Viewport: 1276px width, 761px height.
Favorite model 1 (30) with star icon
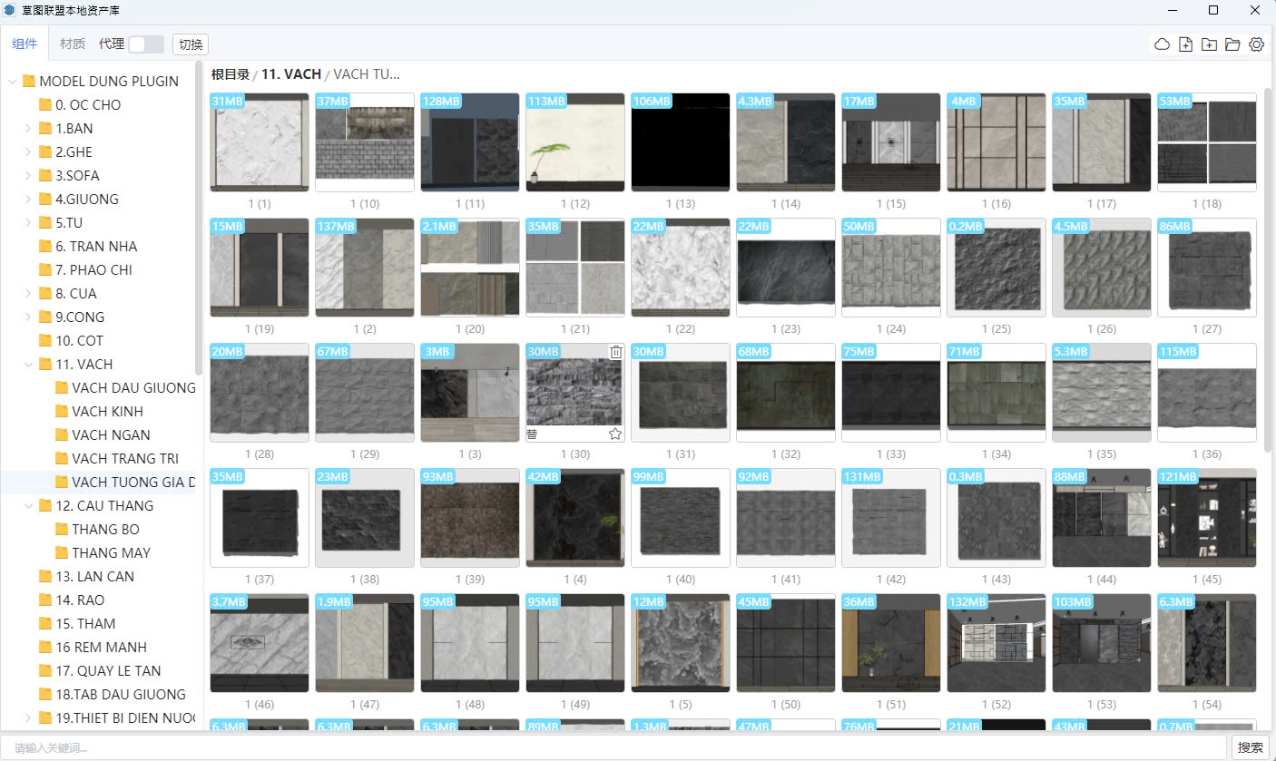[615, 434]
